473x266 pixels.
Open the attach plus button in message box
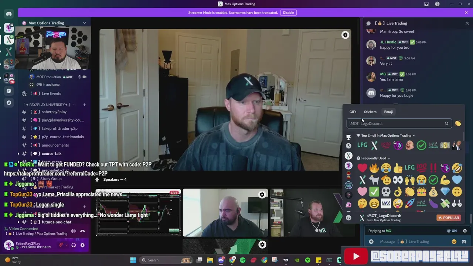coord(371,242)
